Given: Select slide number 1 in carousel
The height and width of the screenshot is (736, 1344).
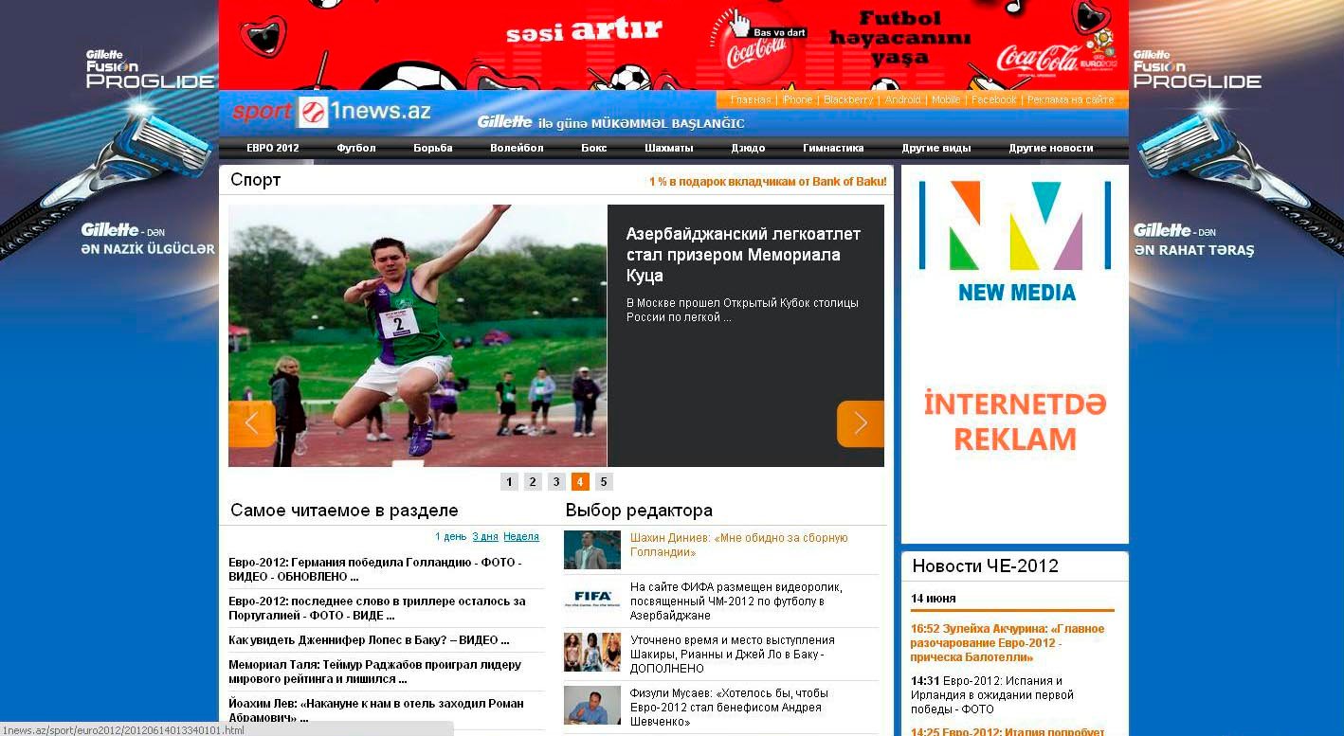Looking at the screenshot, I should click(509, 481).
